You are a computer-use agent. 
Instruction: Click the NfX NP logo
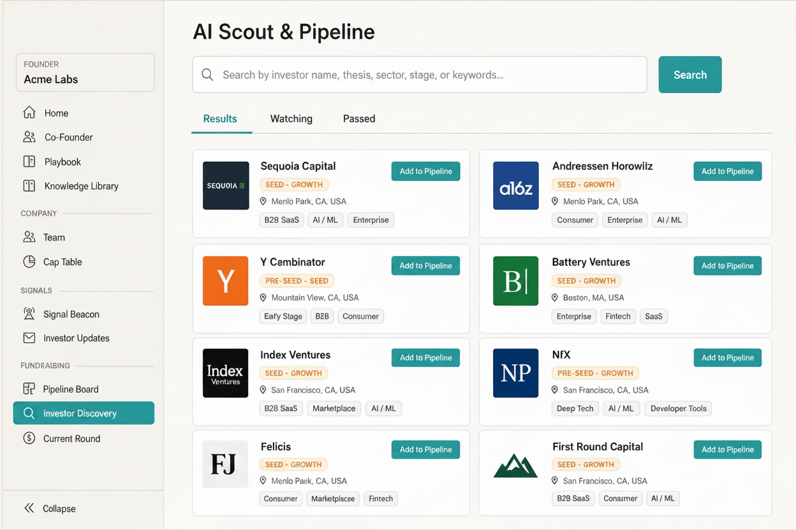coord(516,373)
